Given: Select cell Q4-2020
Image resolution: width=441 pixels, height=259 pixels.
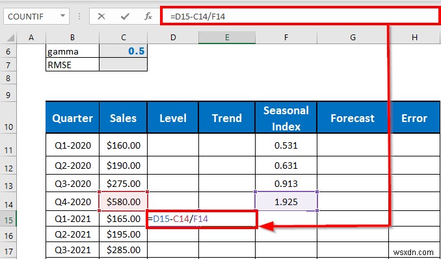Looking at the screenshot, I should pyautogui.click(x=72, y=201).
